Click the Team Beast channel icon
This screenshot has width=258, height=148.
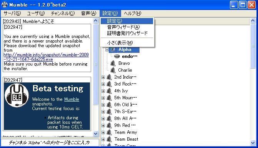109,139
